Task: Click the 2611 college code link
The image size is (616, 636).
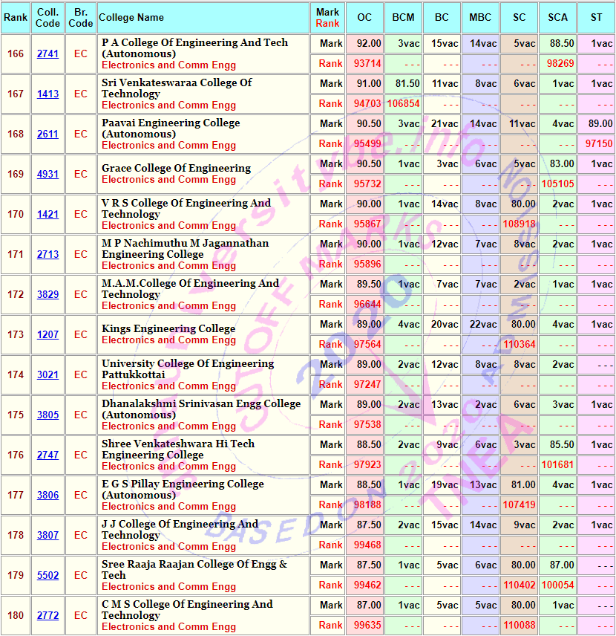Action: (47, 134)
